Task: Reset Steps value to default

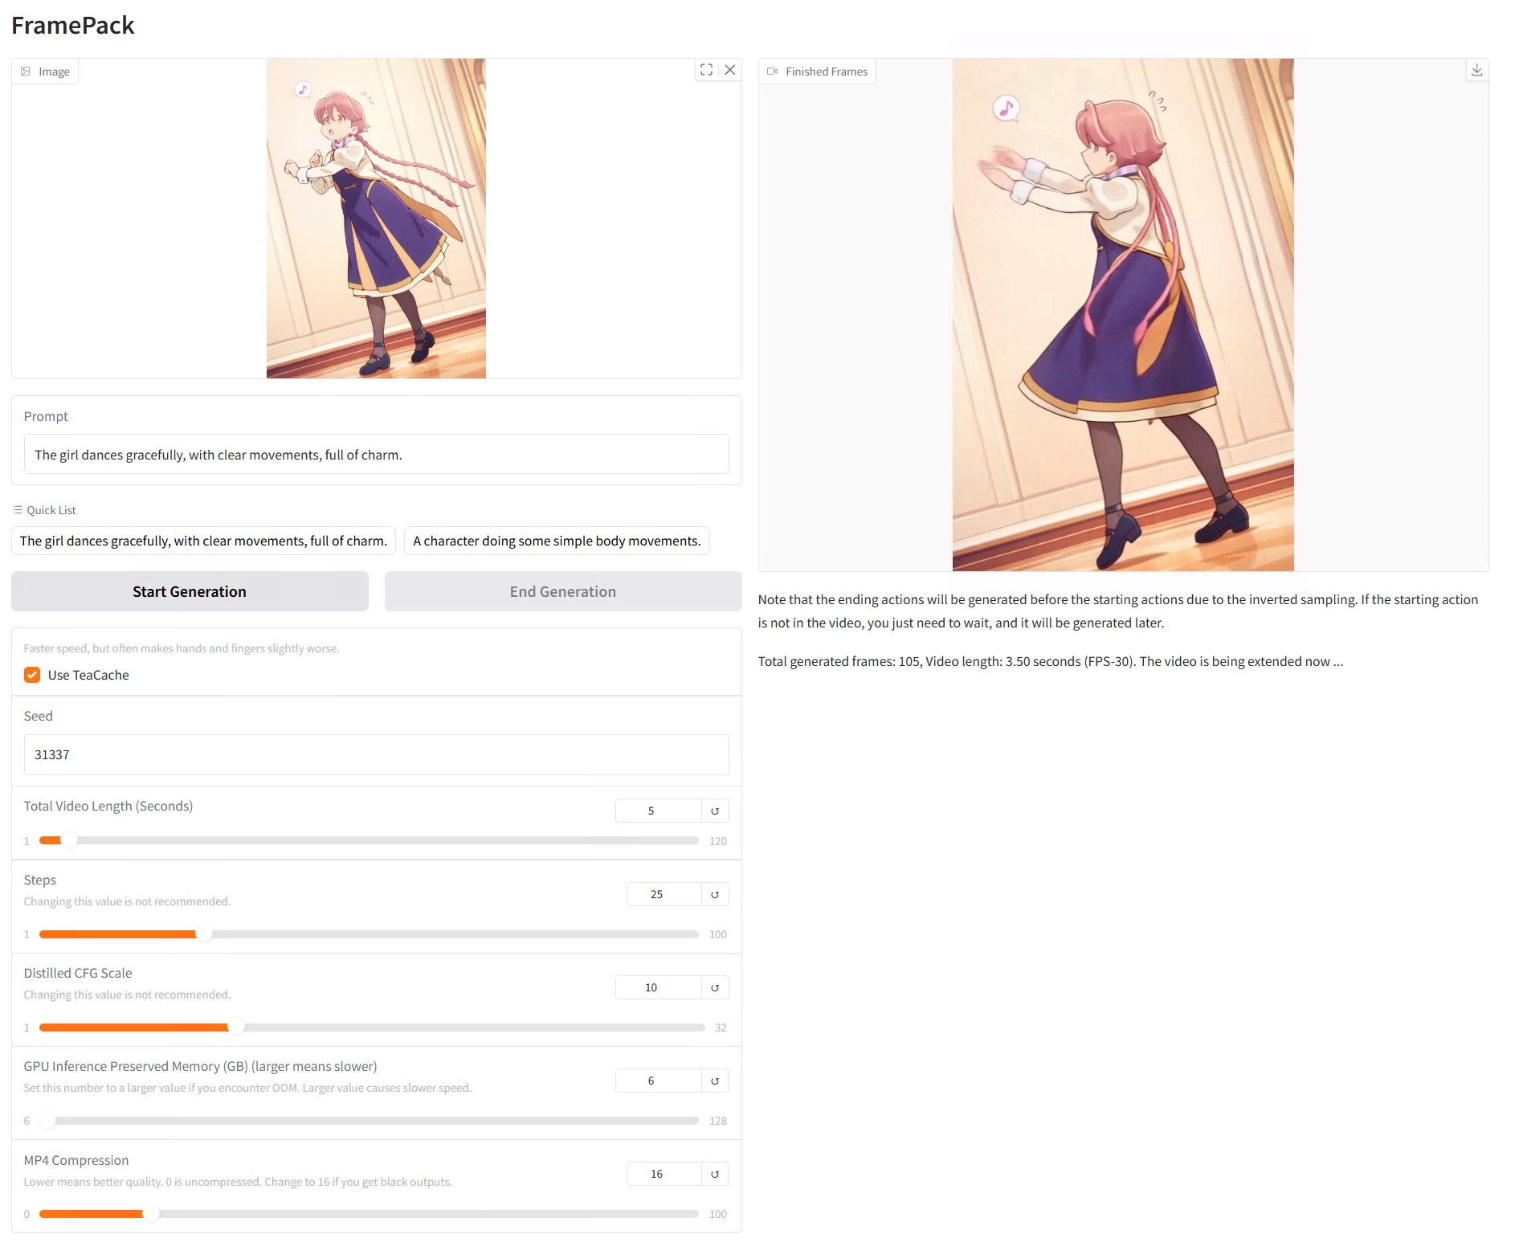Action: (715, 894)
